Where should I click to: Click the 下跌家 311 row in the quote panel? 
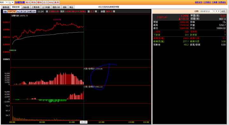click(171, 35)
